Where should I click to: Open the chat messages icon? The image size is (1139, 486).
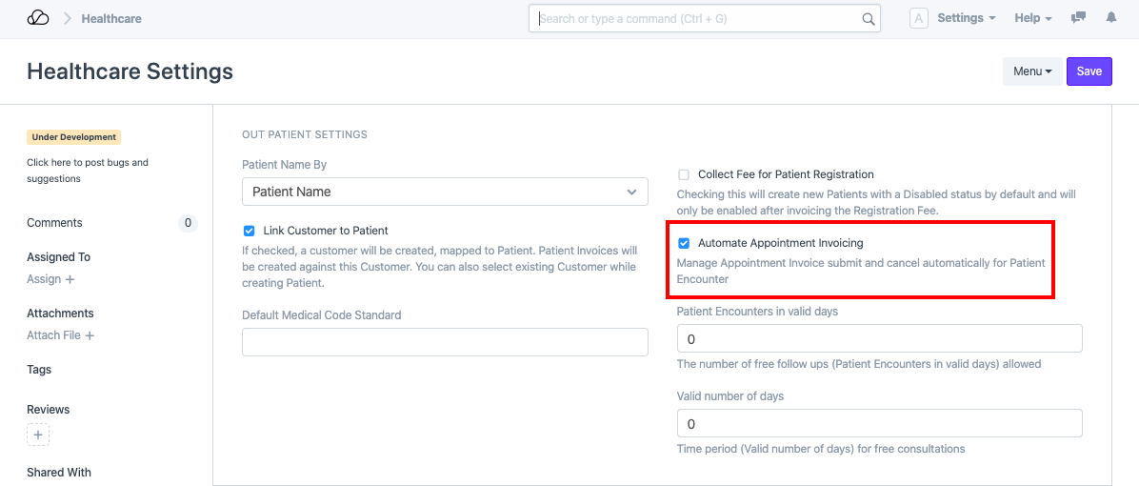pos(1078,18)
